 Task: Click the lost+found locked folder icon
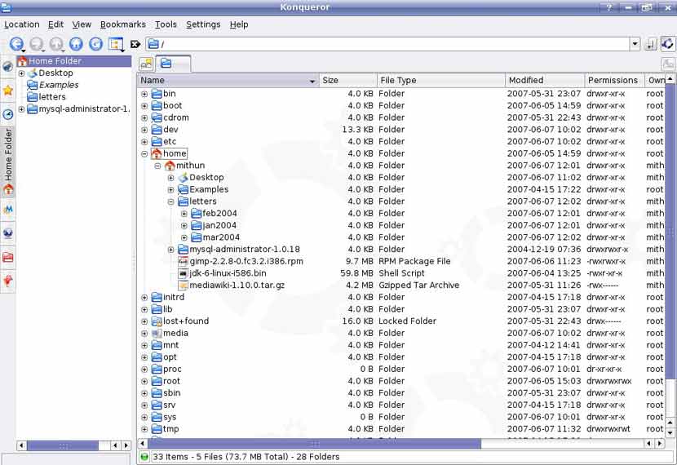157,321
